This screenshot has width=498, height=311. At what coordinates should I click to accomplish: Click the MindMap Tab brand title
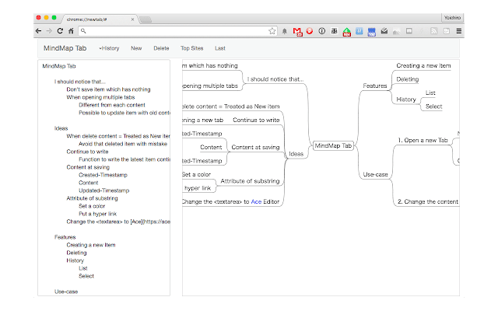65,48
